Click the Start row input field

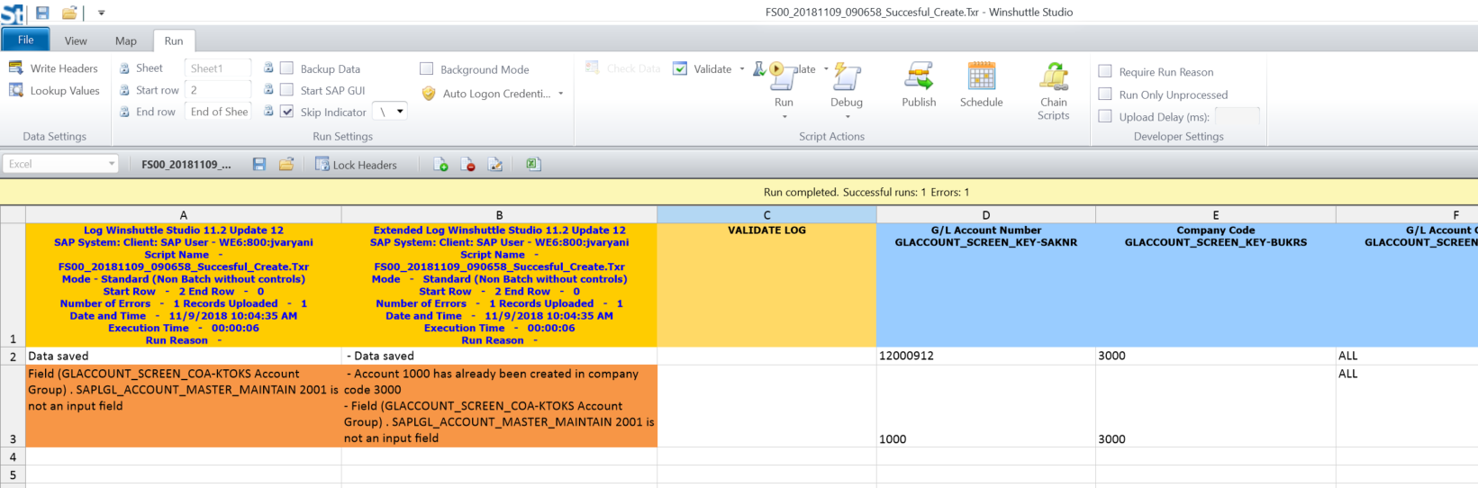[x=218, y=90]
